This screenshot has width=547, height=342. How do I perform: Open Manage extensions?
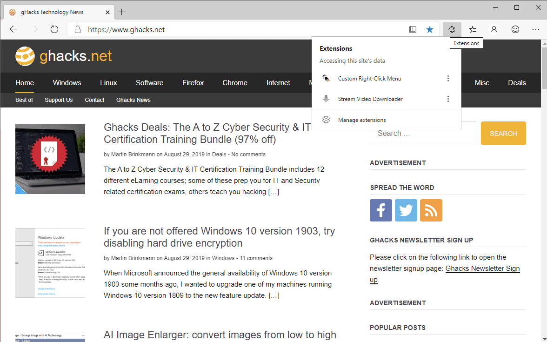pyautogui.click(x=387, y=120)
